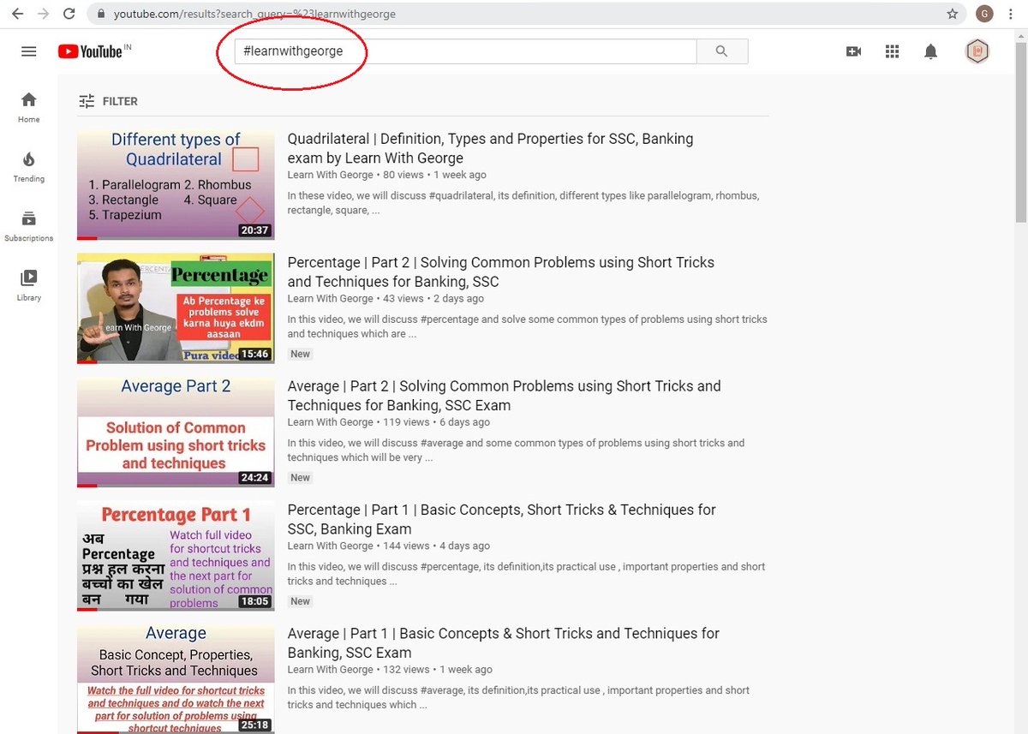This screenshot has width=1028, height=734.
Task: Click the 20:37 duration badge
Action: tap(255, 230)
